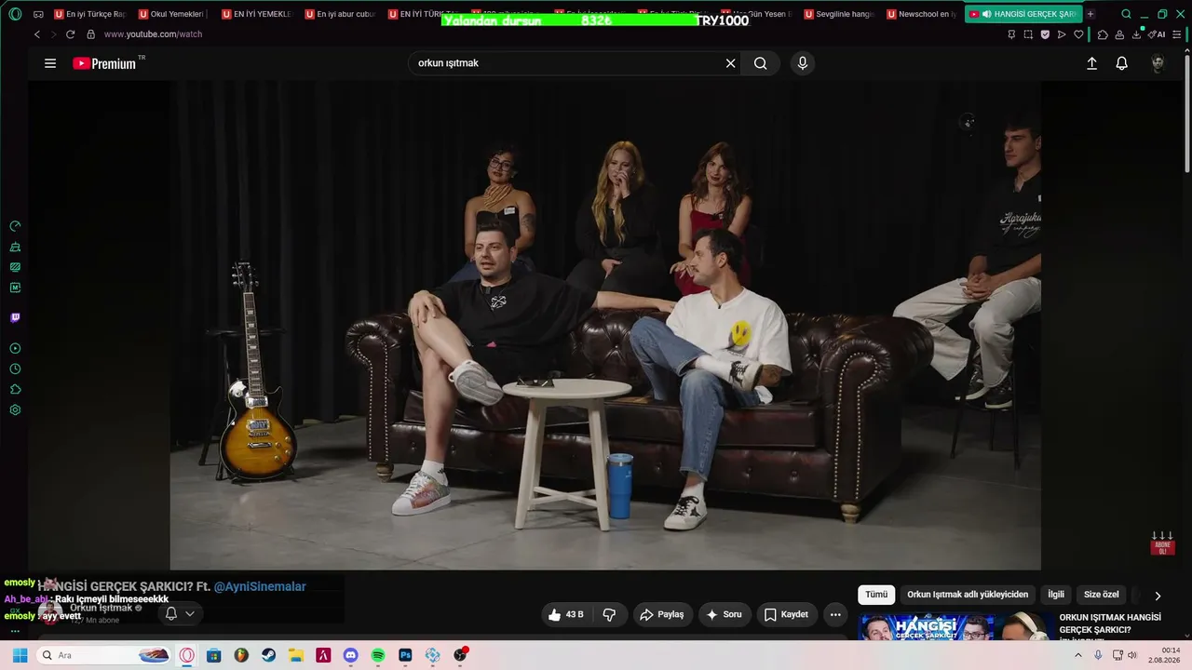This screenshot has width=1192, height=670.
Task: Switch to 'En iyi Türkçe Rap' tab
Action: tap(89, 14)
